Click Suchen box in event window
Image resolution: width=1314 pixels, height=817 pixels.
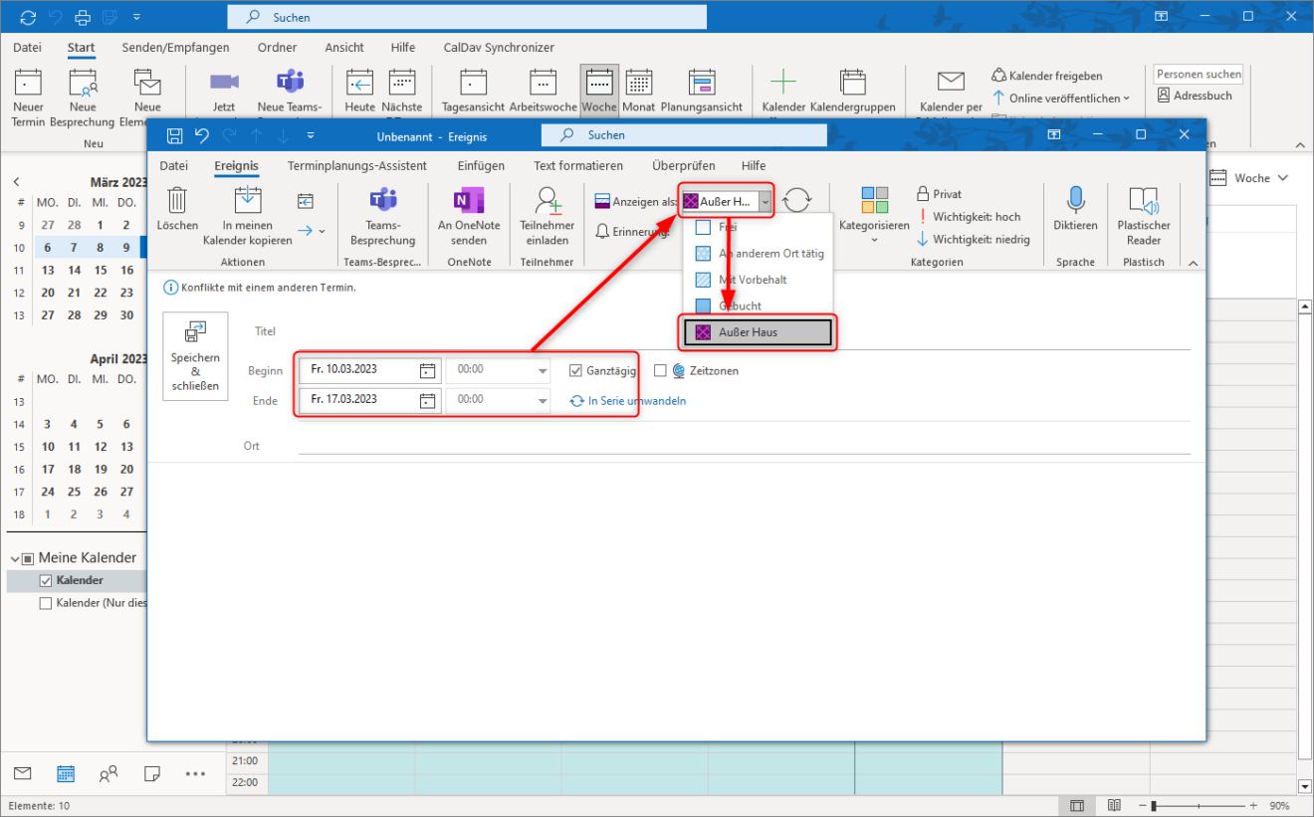(x=684, y=134)
